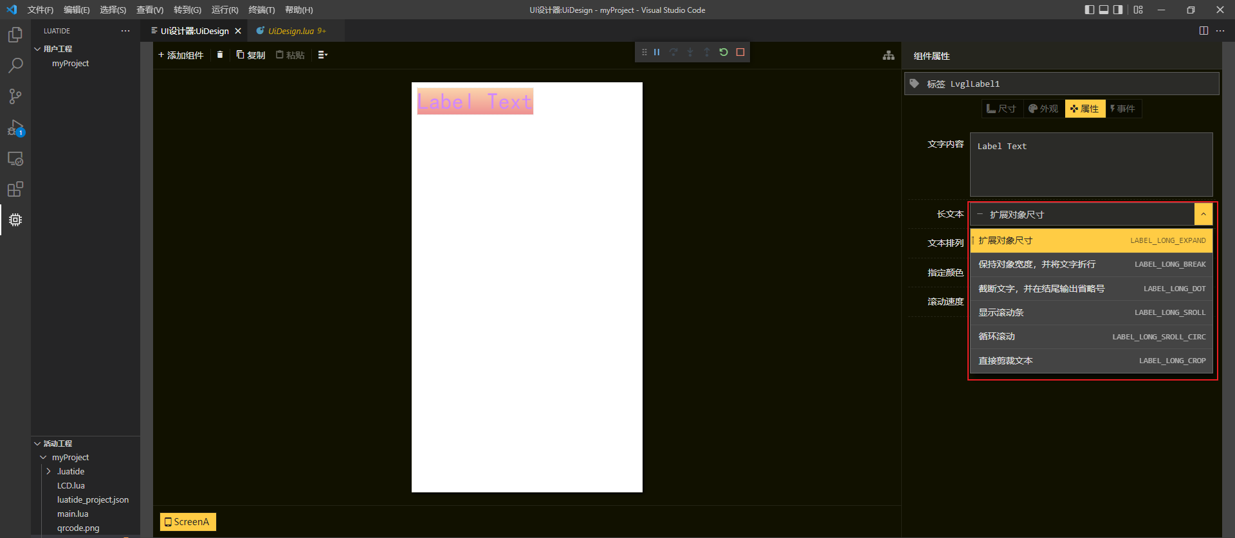The image size is (1235, 538).
Task: Toggle the bottom panel layout
Action: coord(1104,10)
